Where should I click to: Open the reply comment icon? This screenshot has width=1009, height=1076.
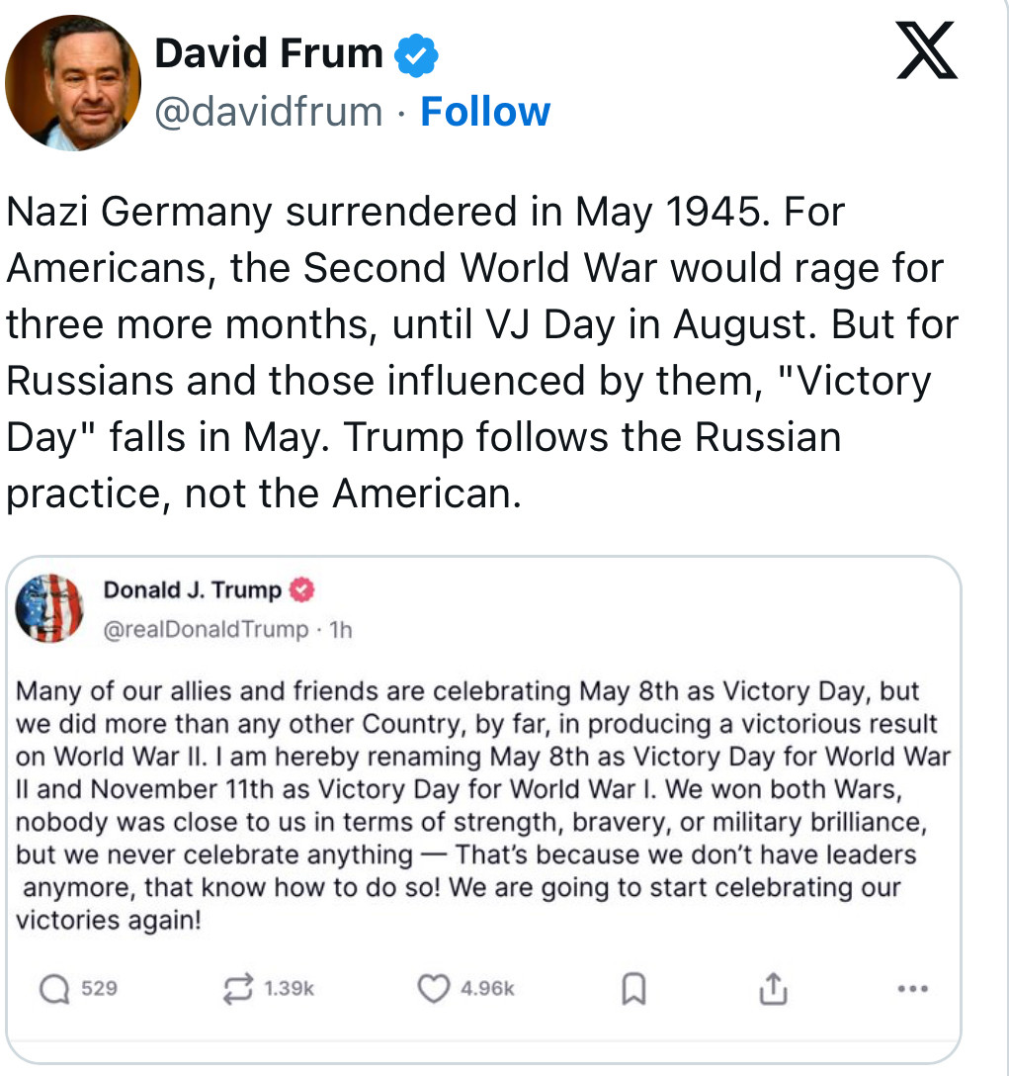coord(54,990)
